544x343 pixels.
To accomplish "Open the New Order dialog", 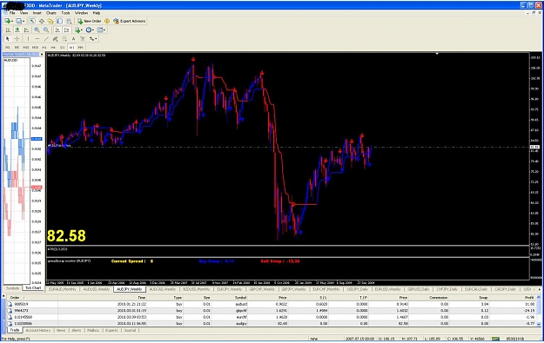I will coord(90,21).
